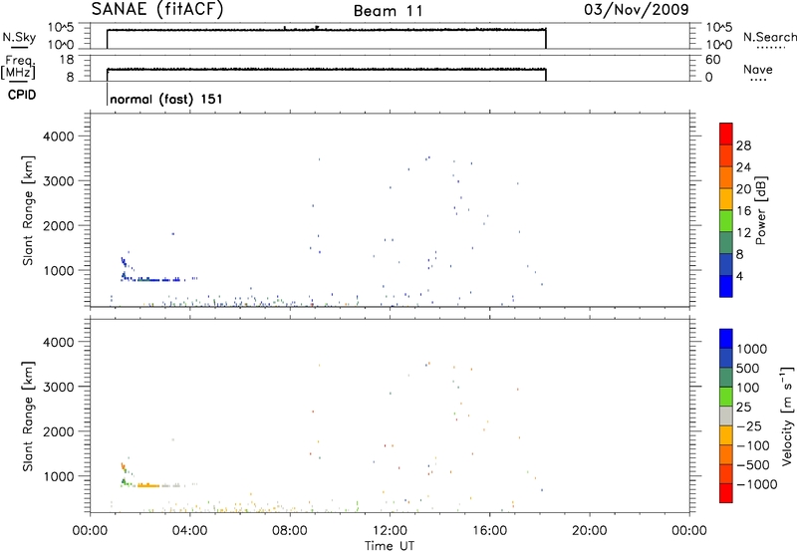Select gray Velocity segment between -25 and 25
Viewport: 797px width, 552px height.
point(726,415)
